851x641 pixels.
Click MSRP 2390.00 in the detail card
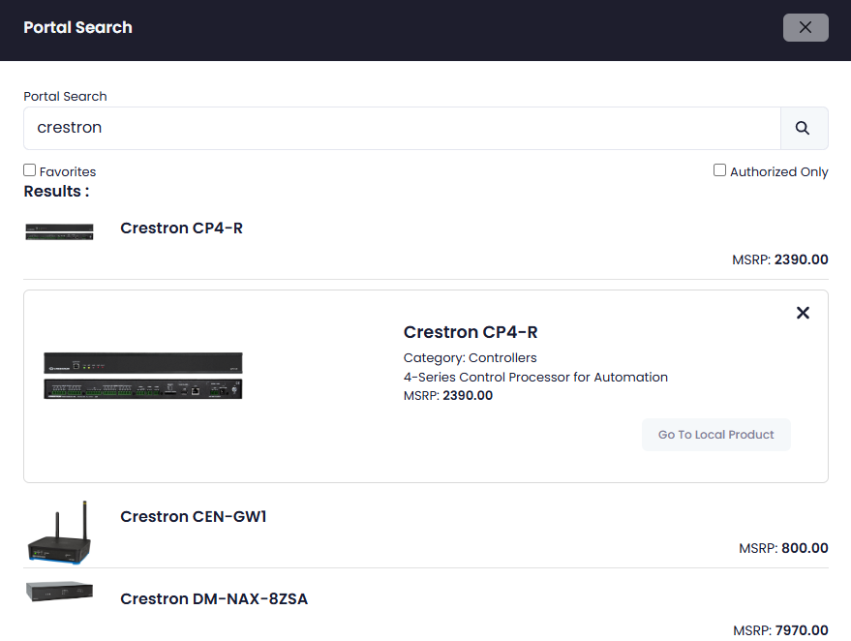point(447,396)
